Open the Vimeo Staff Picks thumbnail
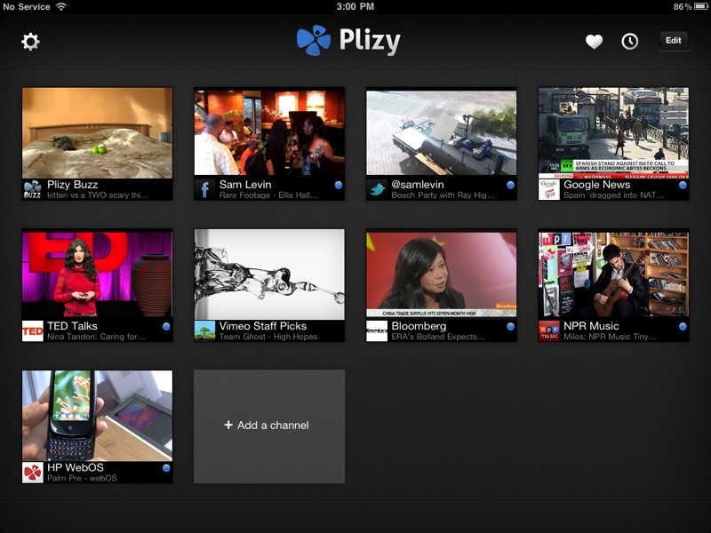 [x=269, y=274]
